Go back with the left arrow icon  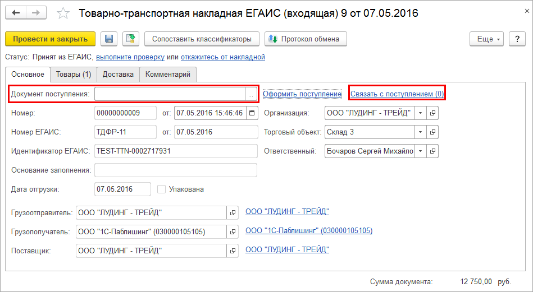pos(16,12)
